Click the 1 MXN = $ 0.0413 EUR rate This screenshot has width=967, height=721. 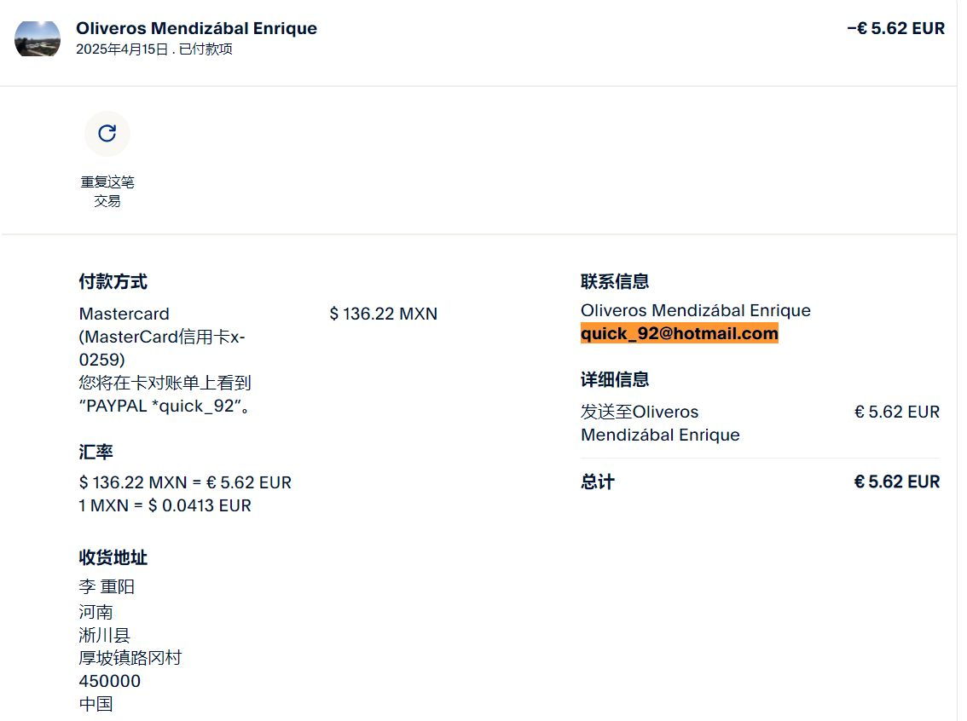pyautogui.click(x=165, y=505)
